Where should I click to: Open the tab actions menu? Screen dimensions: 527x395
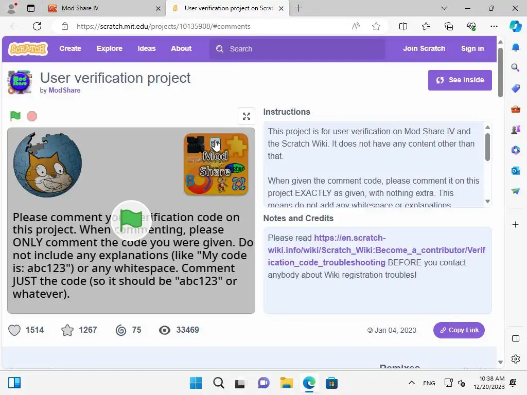pyautogui.click(x=30, y=8)
